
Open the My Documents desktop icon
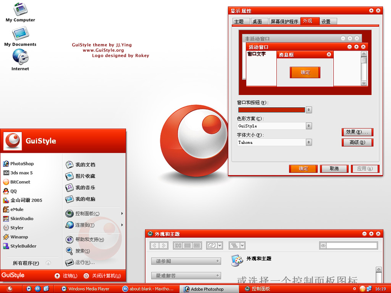coord(20,37)
